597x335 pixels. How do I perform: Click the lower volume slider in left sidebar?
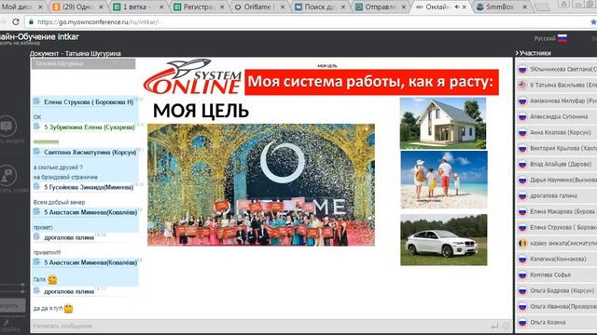pos(12,291)
